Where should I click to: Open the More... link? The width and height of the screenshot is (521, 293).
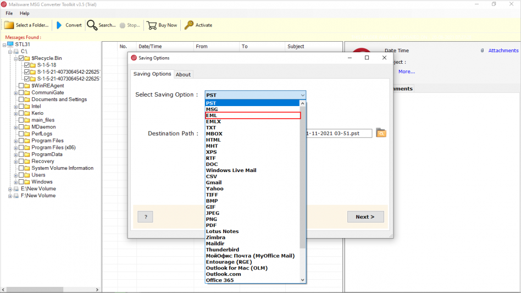[x=406, y=71]
